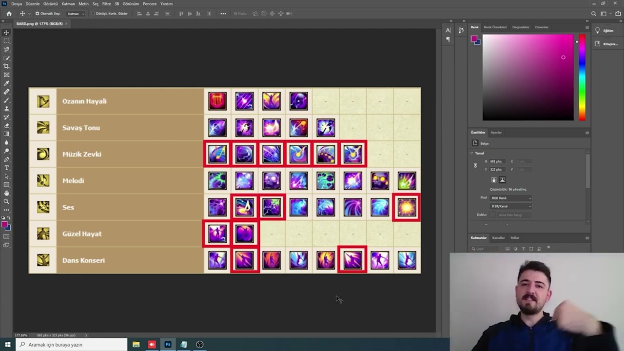Open the Filtre menu
Screen dimensions: 624x351
point(106,3)
